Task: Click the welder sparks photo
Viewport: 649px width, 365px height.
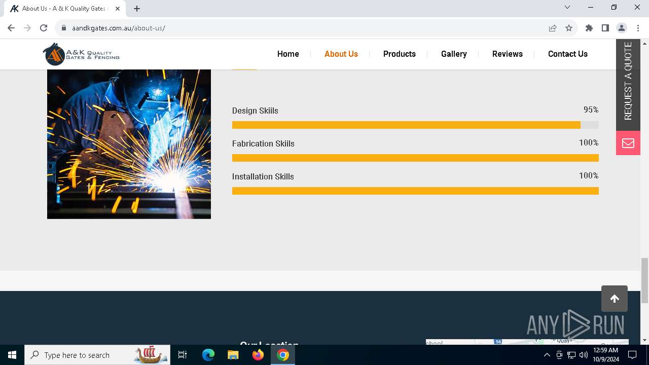Action: tap(129, 144)
